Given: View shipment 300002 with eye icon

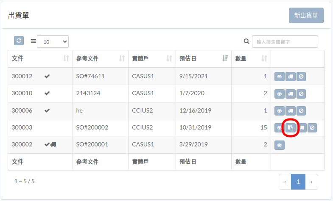Looking at the screenshot, I should click(280, 145).
